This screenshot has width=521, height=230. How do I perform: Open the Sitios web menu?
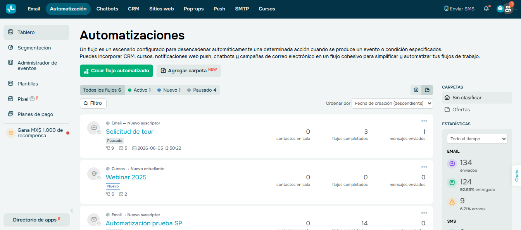pyautogui.click(x=162, y=9)
